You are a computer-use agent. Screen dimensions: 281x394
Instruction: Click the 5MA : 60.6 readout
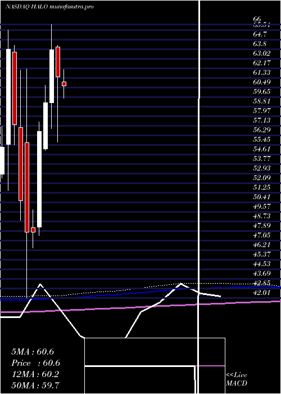pos(33,352)
